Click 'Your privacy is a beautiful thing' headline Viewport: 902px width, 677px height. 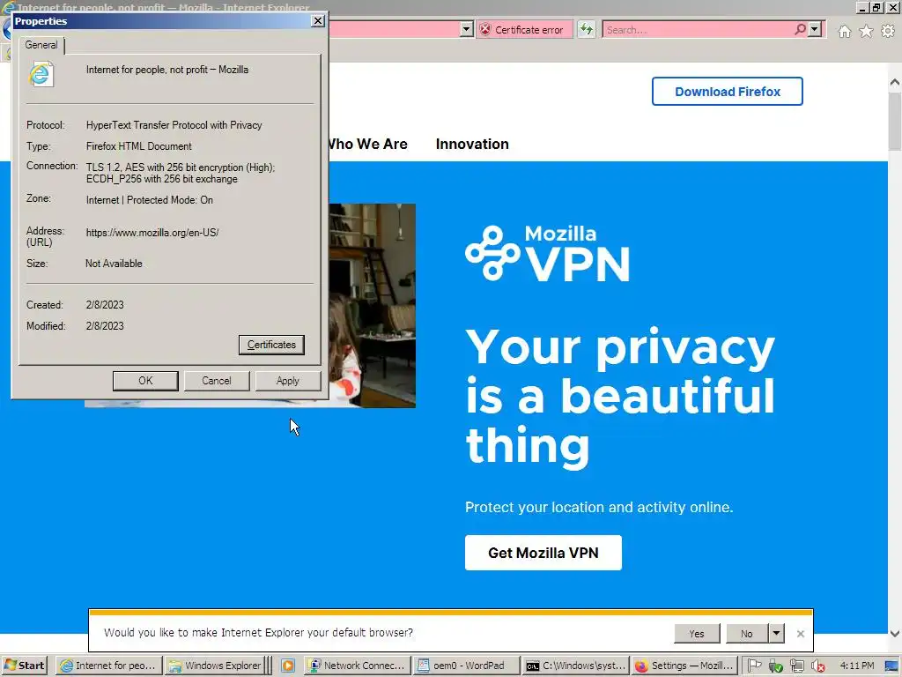pyautogui.click(x=620, y=397)
